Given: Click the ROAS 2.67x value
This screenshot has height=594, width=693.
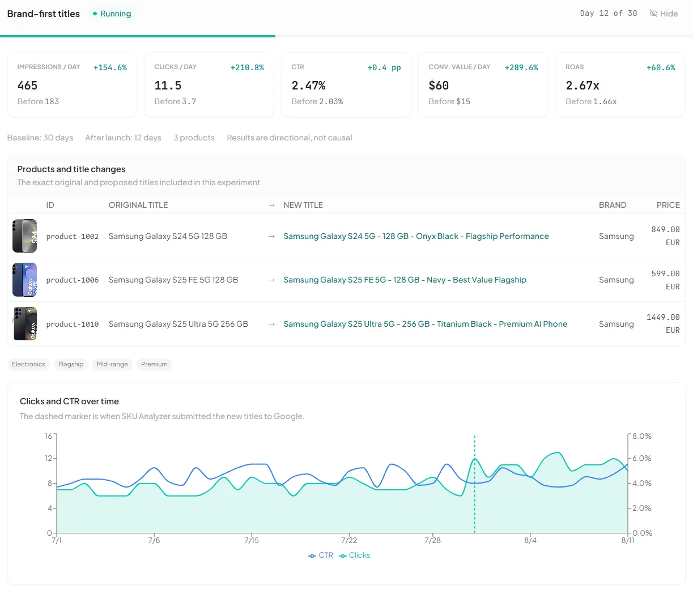Looking at the screenshot, I should pos(583,86).
